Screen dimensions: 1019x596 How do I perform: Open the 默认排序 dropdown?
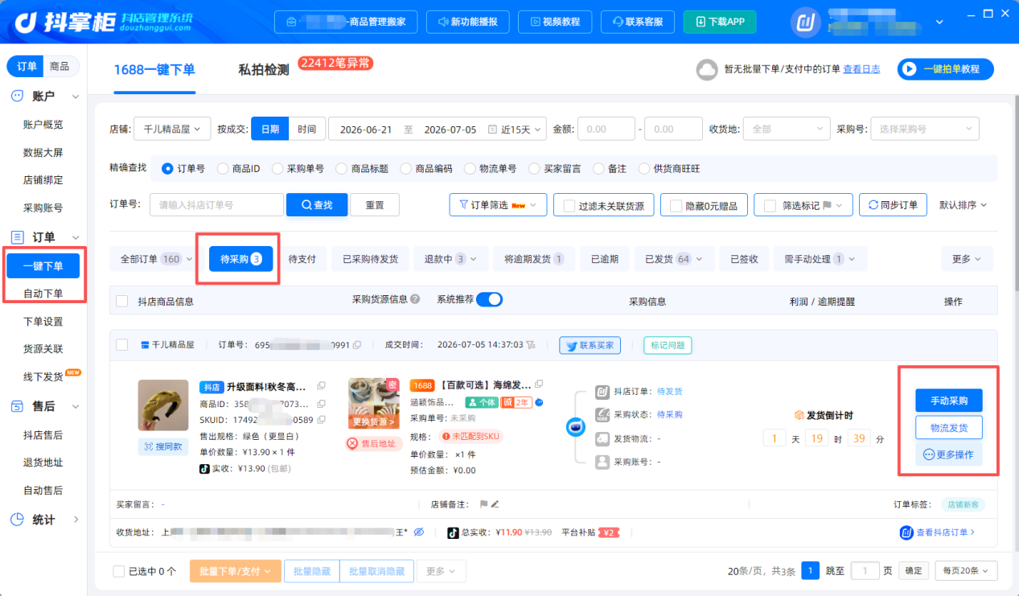[963, 205]
